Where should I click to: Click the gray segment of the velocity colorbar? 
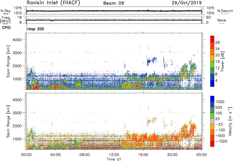point(212,121)
